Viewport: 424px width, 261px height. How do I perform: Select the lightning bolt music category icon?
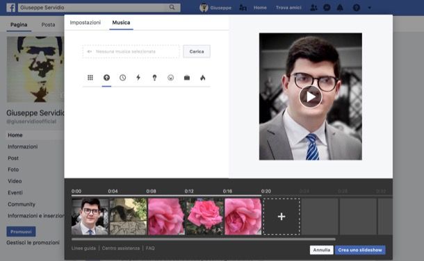click(x=138, y=78)
